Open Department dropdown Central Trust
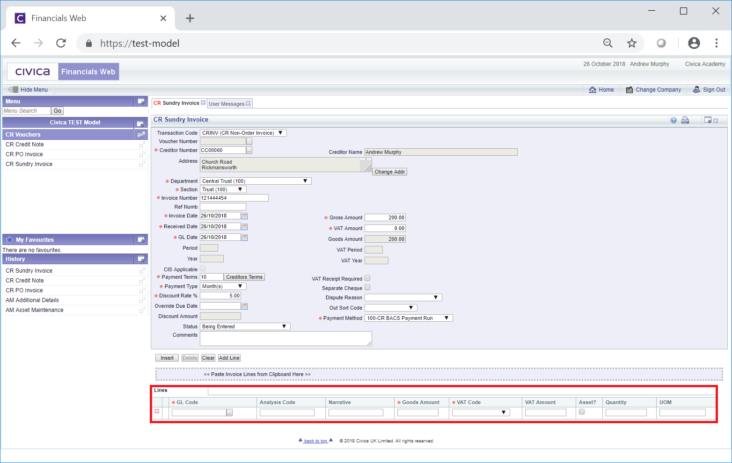 [256, 181]
